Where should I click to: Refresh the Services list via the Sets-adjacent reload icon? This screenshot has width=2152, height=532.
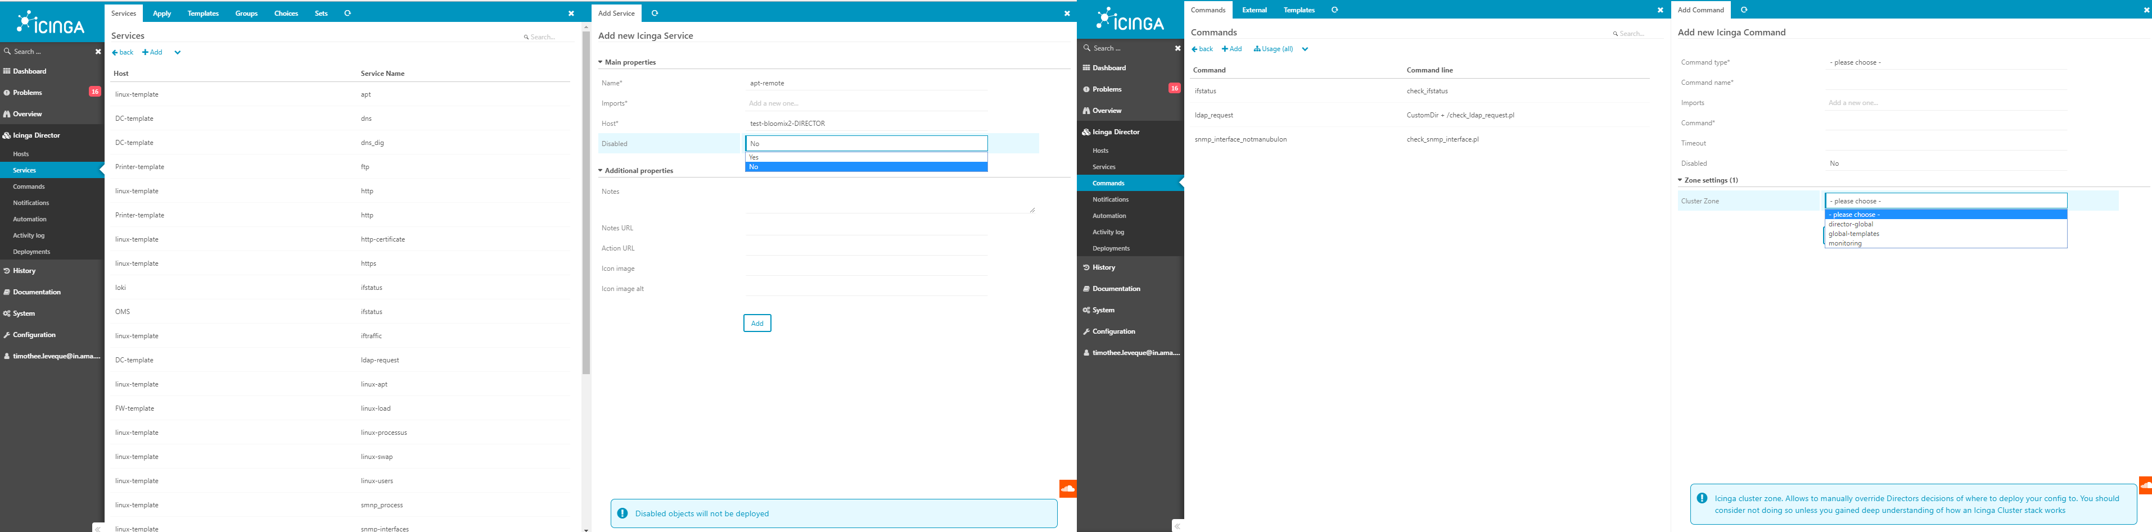[348, 13]
